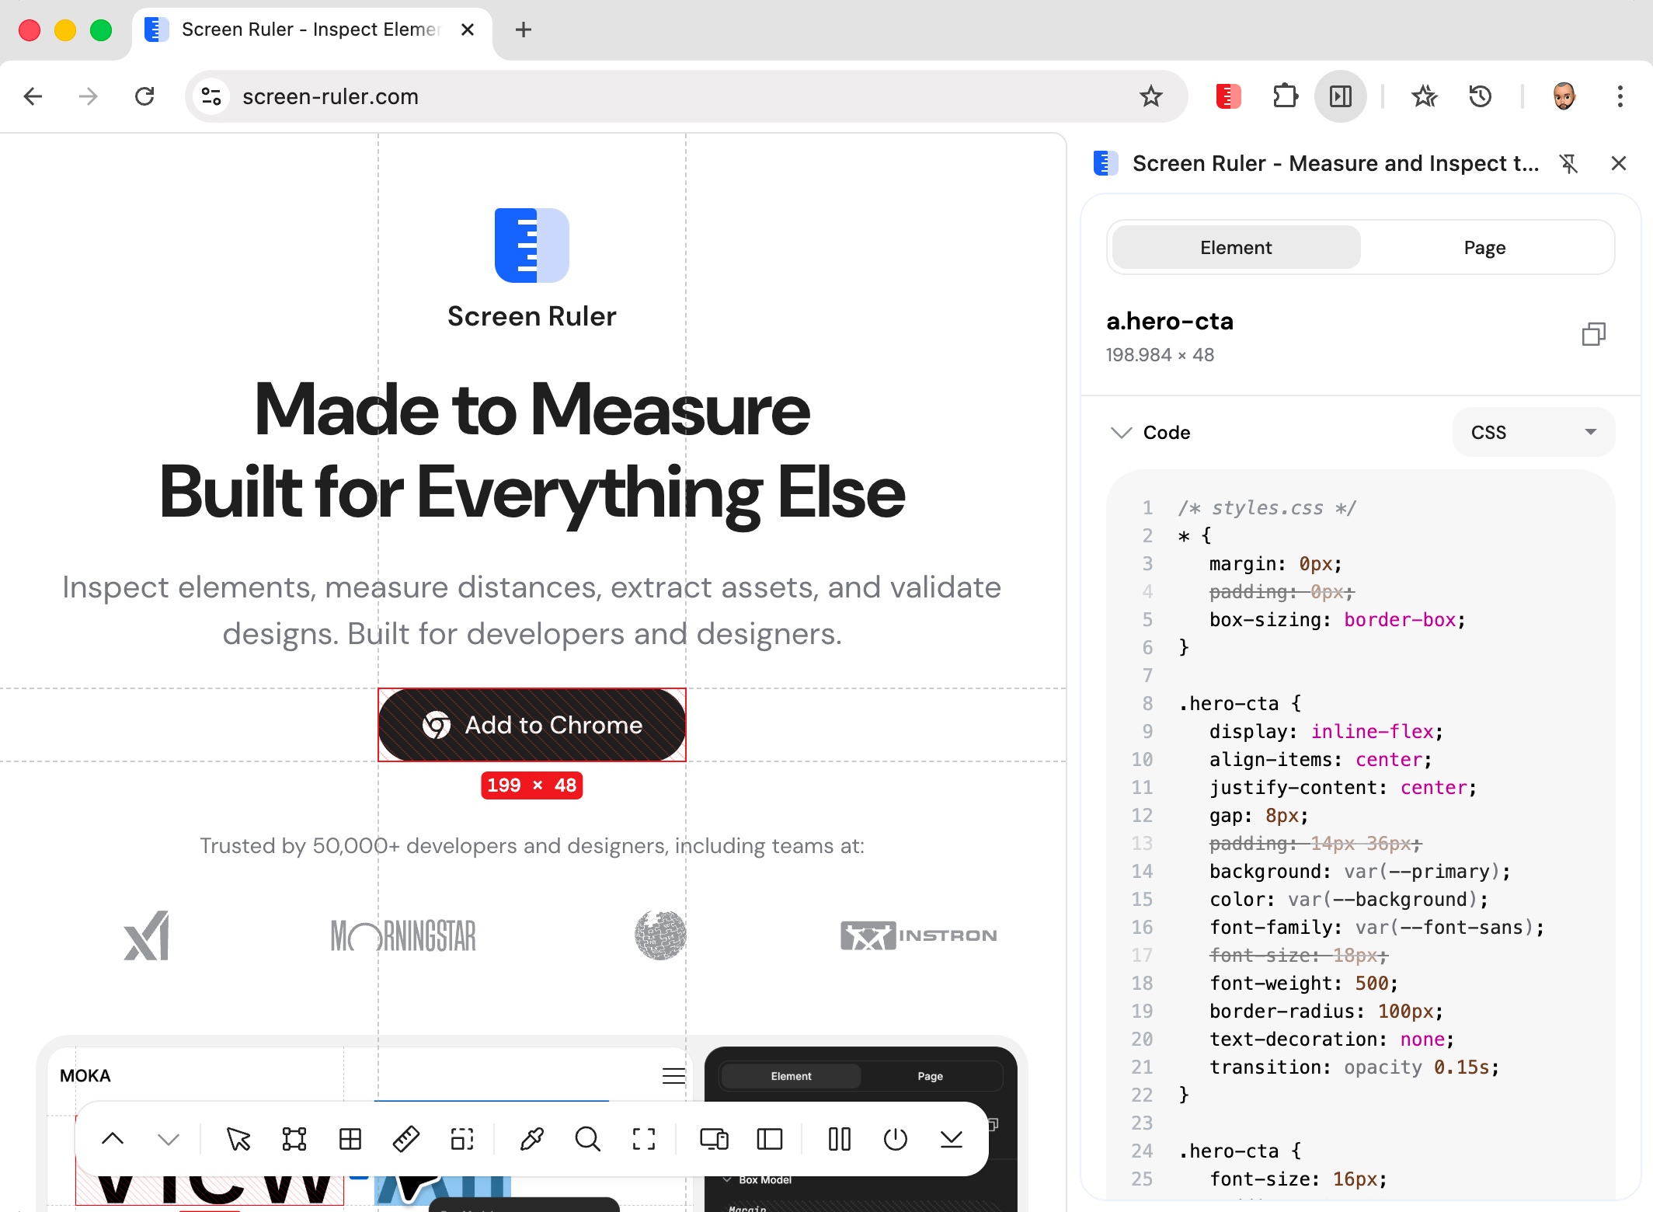This screenshot has width=1653, height=1212.
Task: Go forward to the next page
Action: pyautogui.click(x=89, y=96)
